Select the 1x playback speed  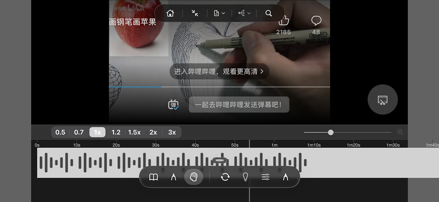click(x=97, y=132)
